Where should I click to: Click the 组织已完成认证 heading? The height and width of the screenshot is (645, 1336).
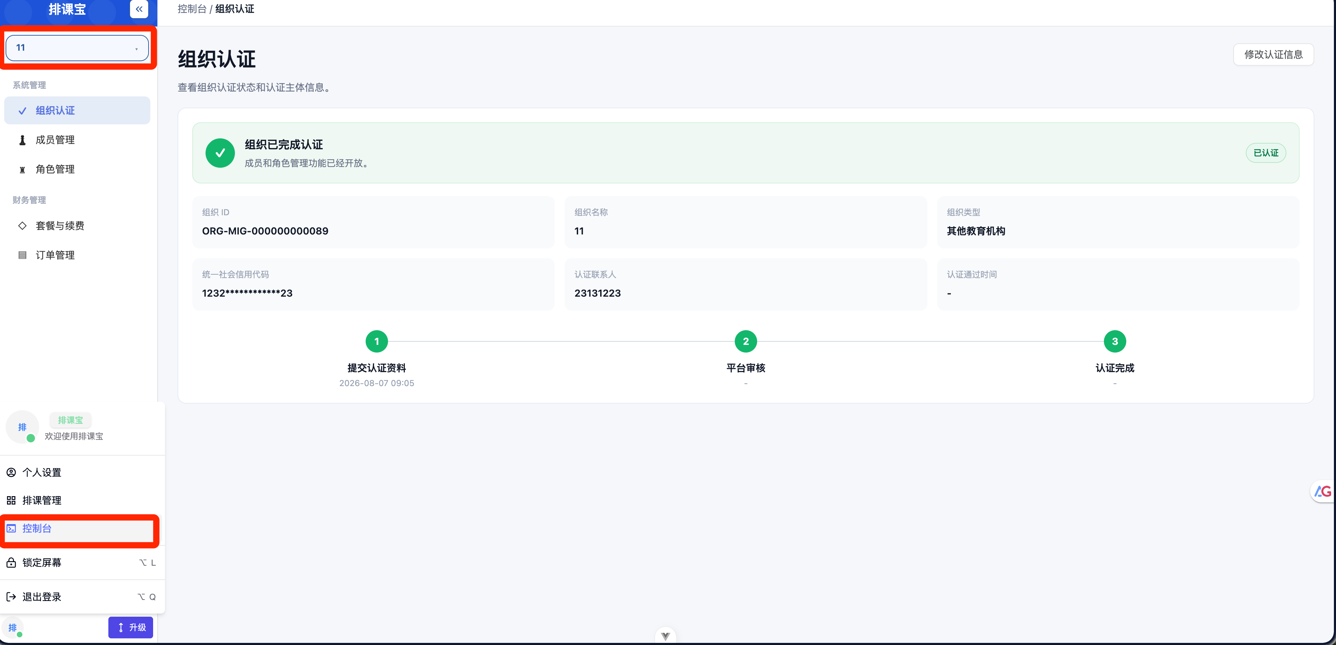284,145
